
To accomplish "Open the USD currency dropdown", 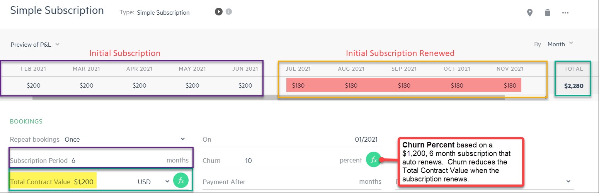I will 154,181.
